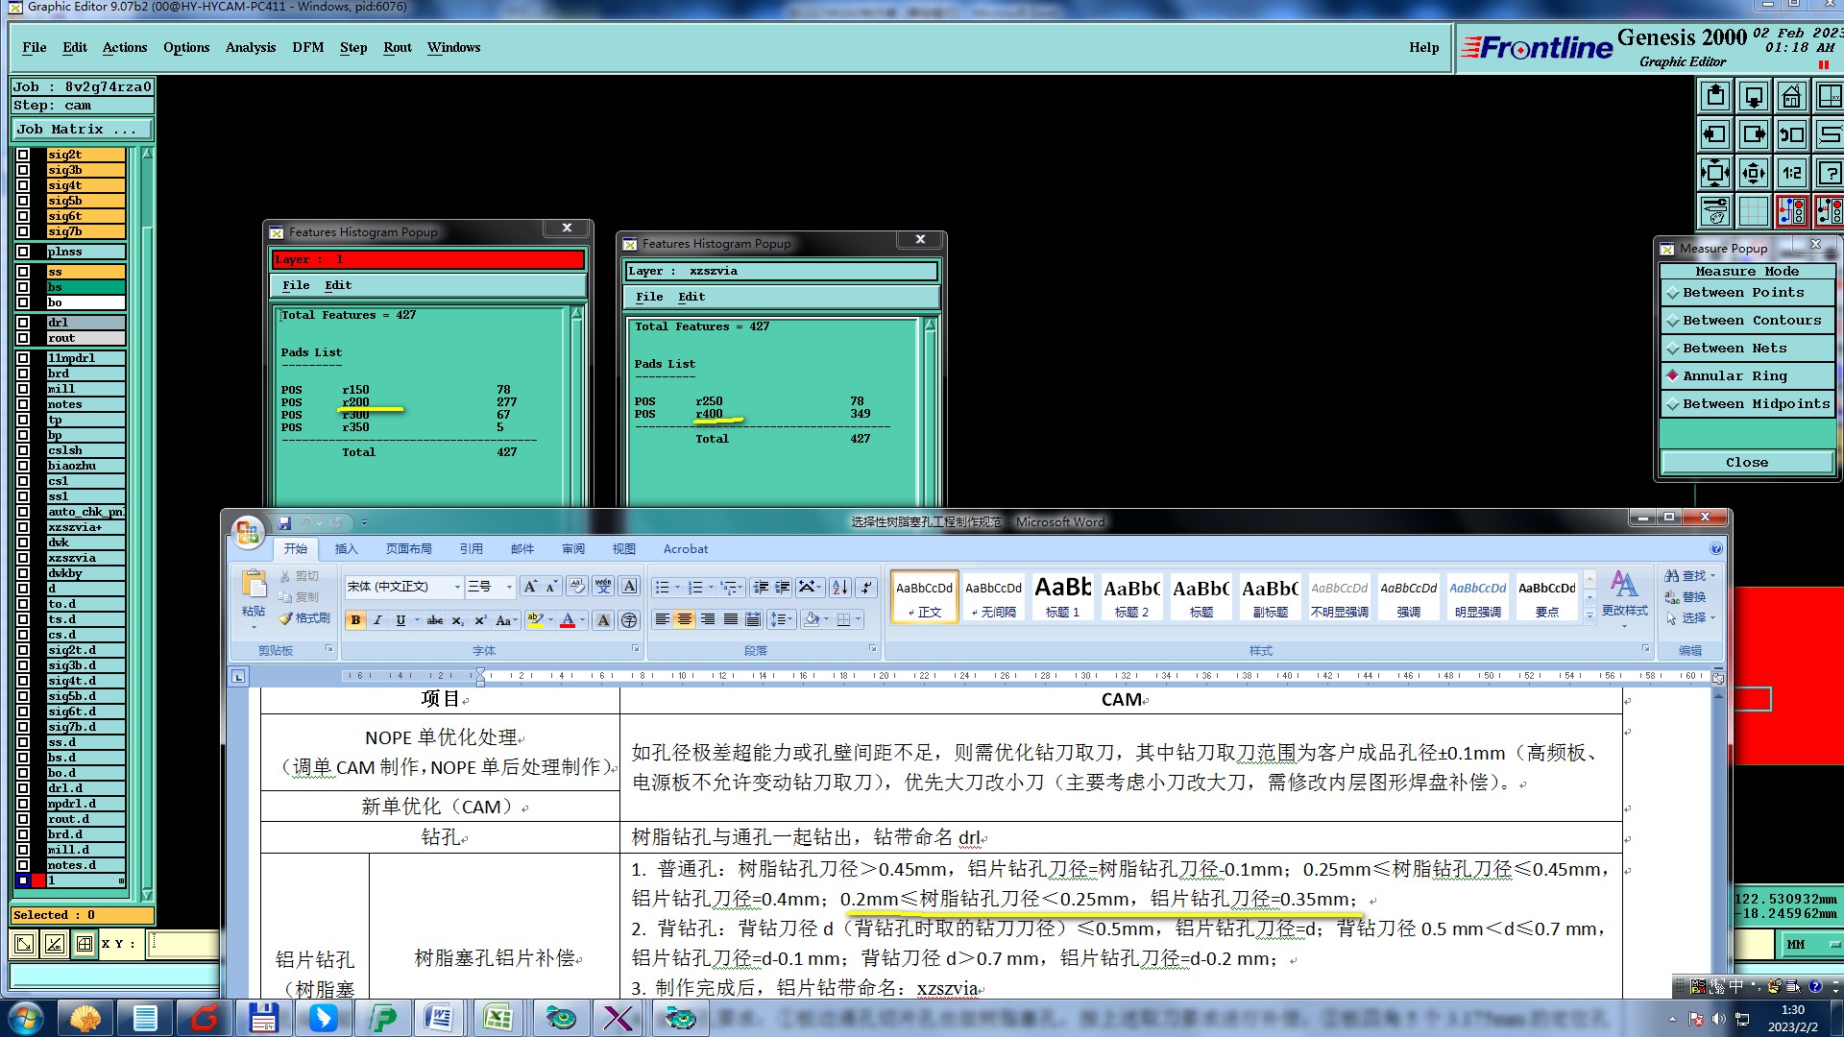Switch to the 页面布局 ribbon tab
Viewport: 1844px width, 1037px height.
coord(408,549)
